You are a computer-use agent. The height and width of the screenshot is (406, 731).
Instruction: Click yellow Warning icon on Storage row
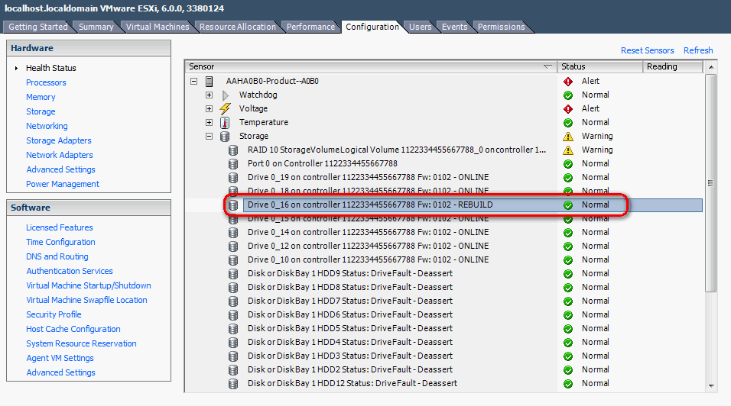pos(568,137)
